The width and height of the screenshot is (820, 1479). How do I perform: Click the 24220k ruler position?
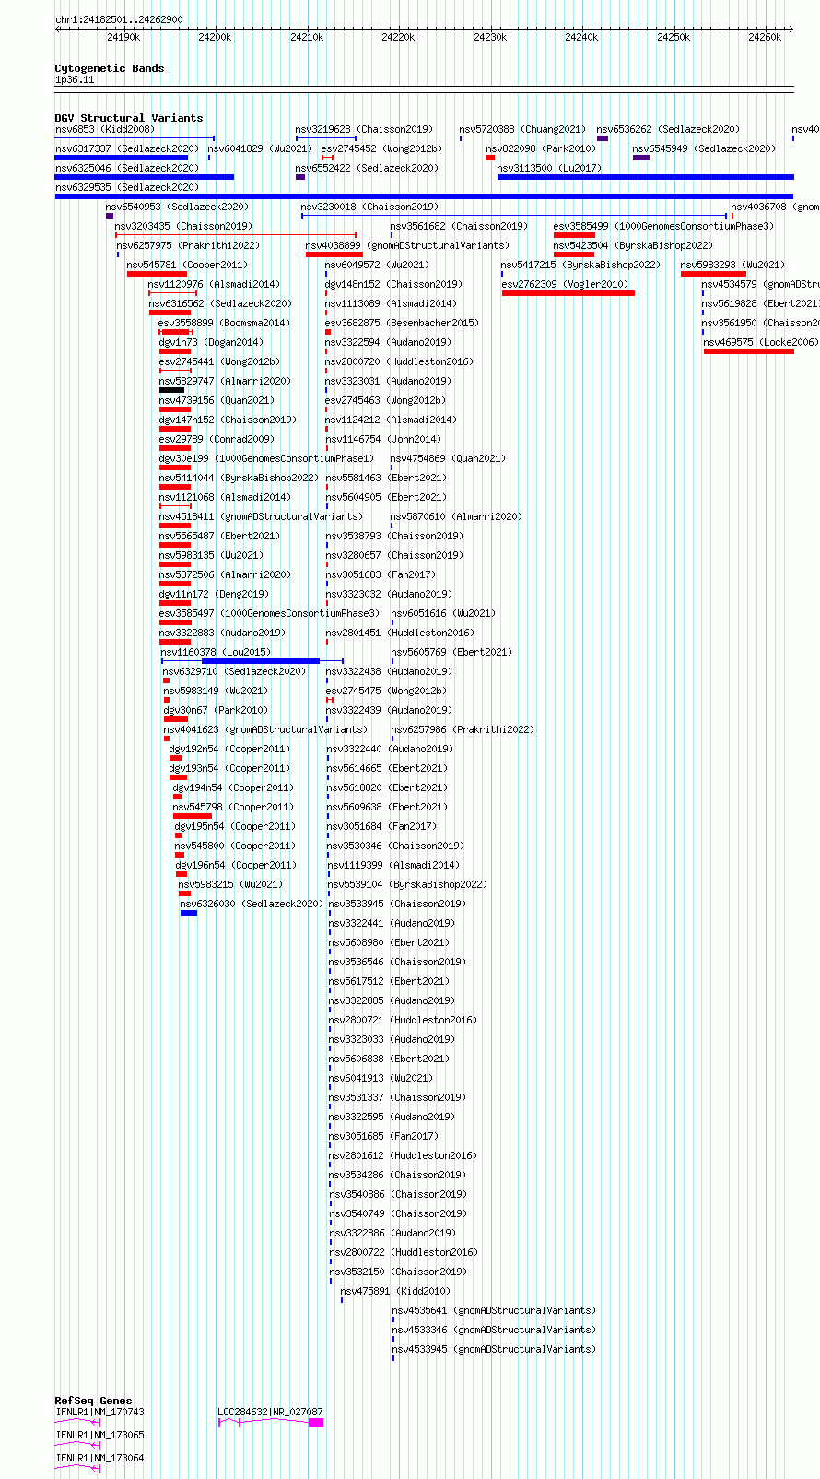click(x=398, y=37)
